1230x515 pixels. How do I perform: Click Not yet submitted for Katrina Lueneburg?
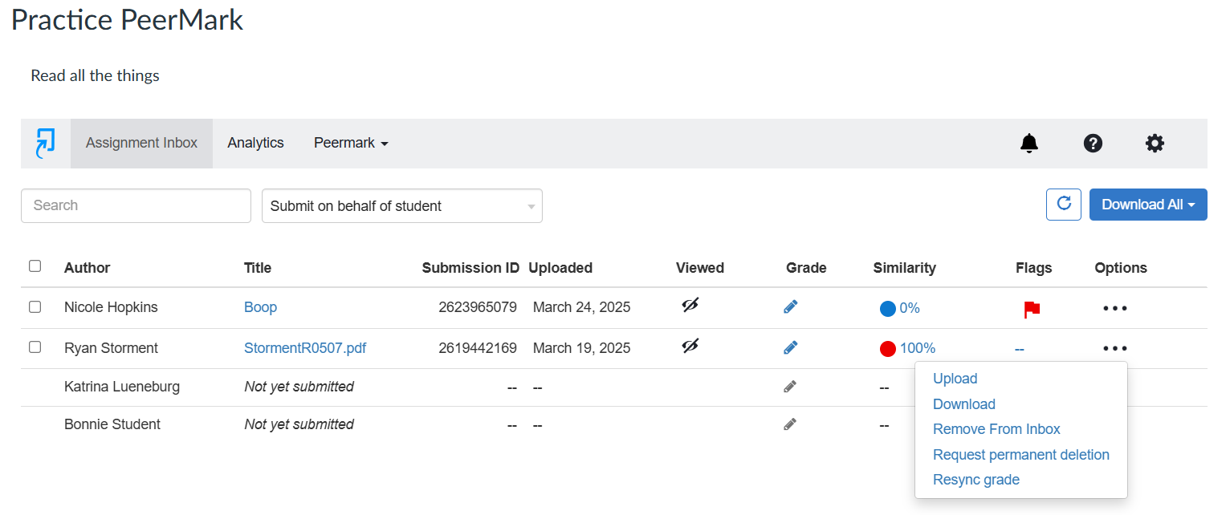point(299,387)
